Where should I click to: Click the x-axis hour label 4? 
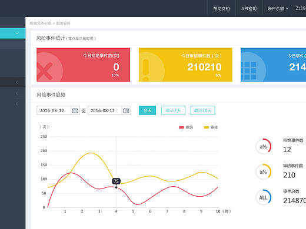tap(117, 211)
